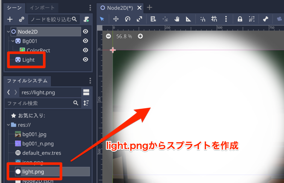Select the pivot change tool
The height and width of the screenshot is (183, 284).
click(x=165, y=19)
